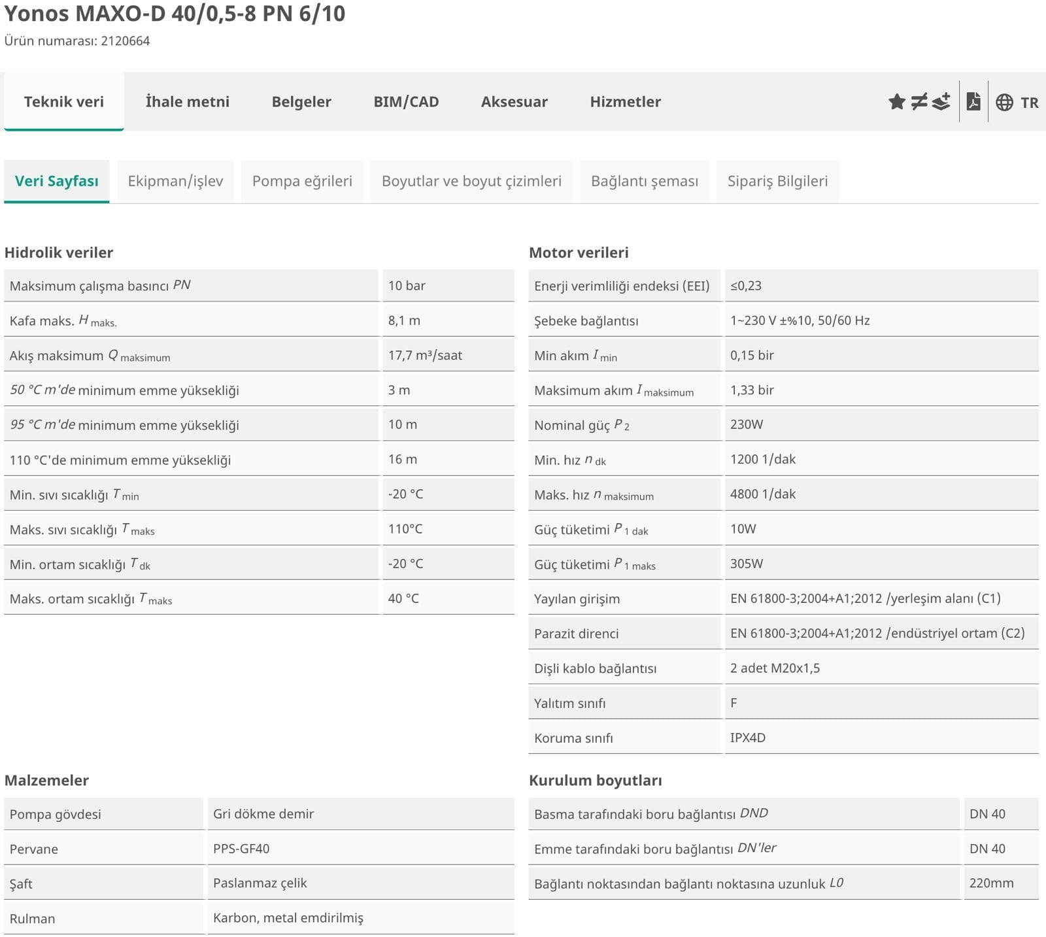Click the product number 2120664 text
1046x937 pixels.
125,41
